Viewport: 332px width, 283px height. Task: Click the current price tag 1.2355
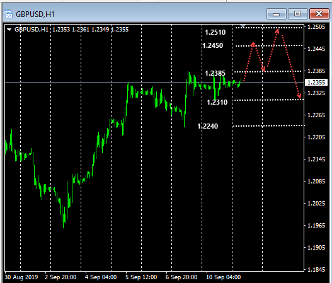[x=316, y=83]
